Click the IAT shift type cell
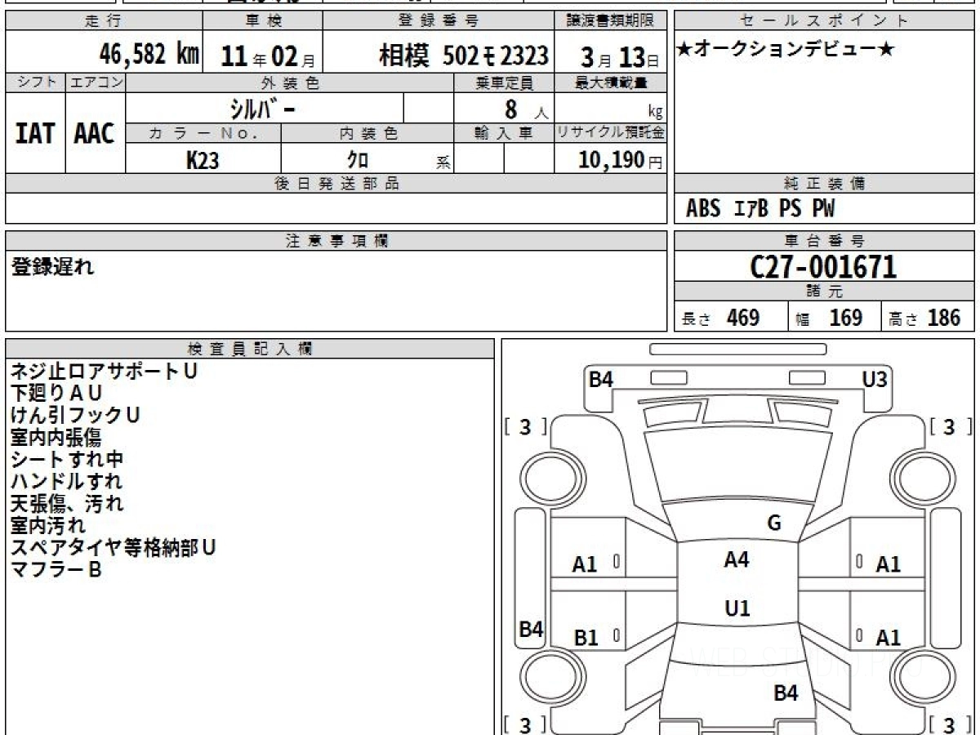Screen dimensions: 980x735 35,134
